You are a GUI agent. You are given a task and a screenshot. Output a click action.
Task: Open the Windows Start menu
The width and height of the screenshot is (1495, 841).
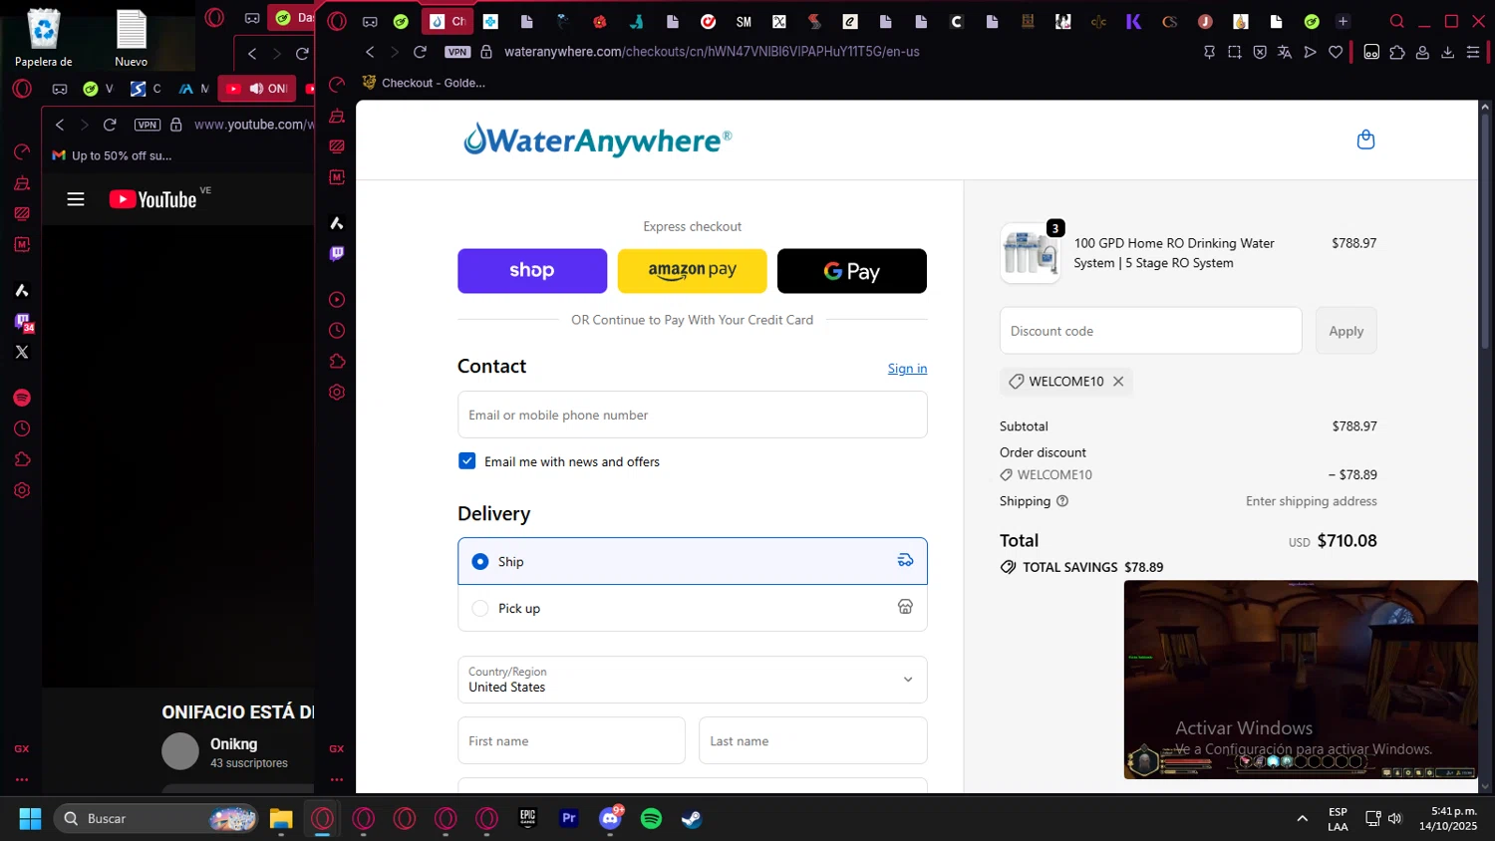pyautogui.click(x=30, y=818)
